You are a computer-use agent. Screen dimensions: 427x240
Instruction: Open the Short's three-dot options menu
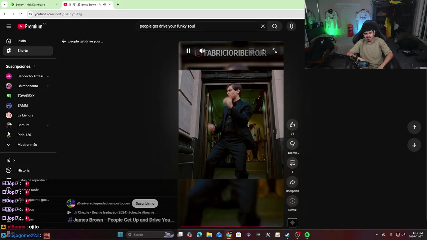[x=263, y=51]
